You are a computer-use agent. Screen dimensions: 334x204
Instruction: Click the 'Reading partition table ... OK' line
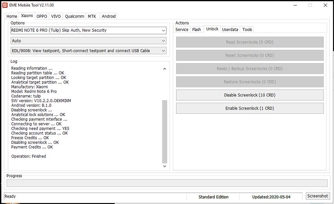click(x=38, y=73)
